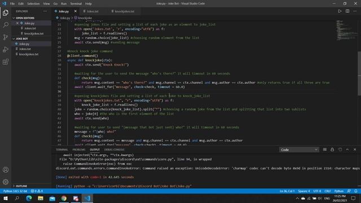Screen dimensions: 361x203
Task: Open editor More Actions ellipsis
Action: point(355,11)
